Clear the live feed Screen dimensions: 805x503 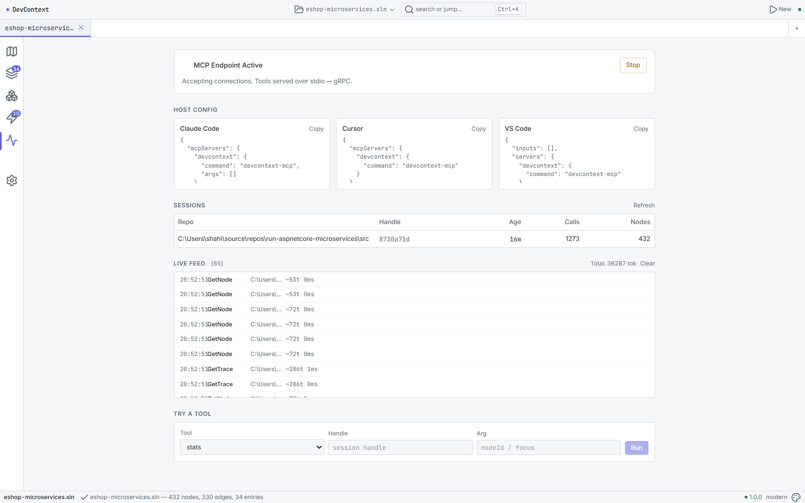point(647,264)
